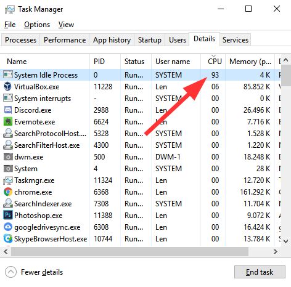291x287 pixels.
Task: Click the DWM-1 user name cell
Action: (x=168, y=157)
